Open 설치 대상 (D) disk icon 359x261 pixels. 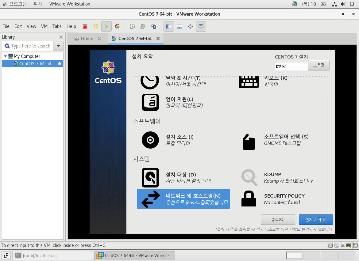tap(150, 178)
